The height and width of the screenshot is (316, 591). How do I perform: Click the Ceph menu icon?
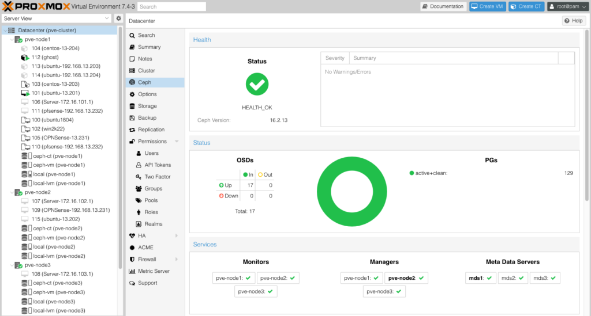tap(132, 82)
